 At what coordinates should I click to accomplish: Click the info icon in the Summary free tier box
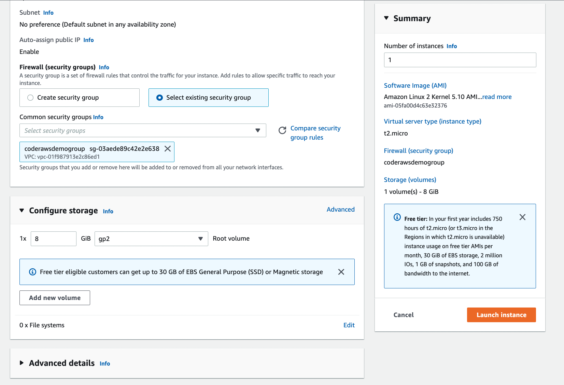tap(397, 217)
